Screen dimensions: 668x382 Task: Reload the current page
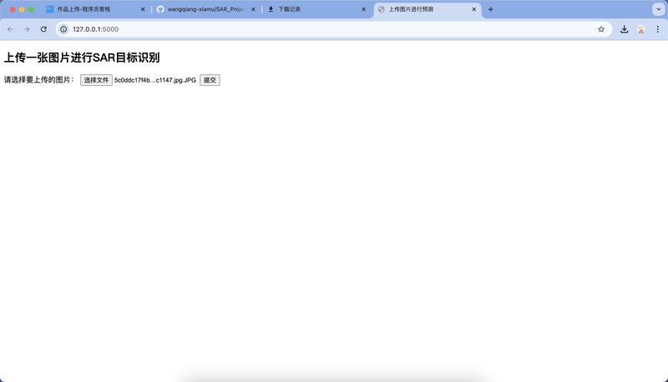click(43, 29)
